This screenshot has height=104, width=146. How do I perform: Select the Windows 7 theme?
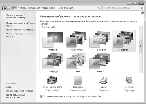pos(53,41)
